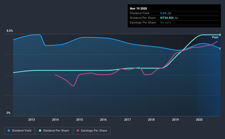This screenshot has height=139, width=225.
Task: Click the Dividend Yield row label in tooltip
Action: click(139, 13)
